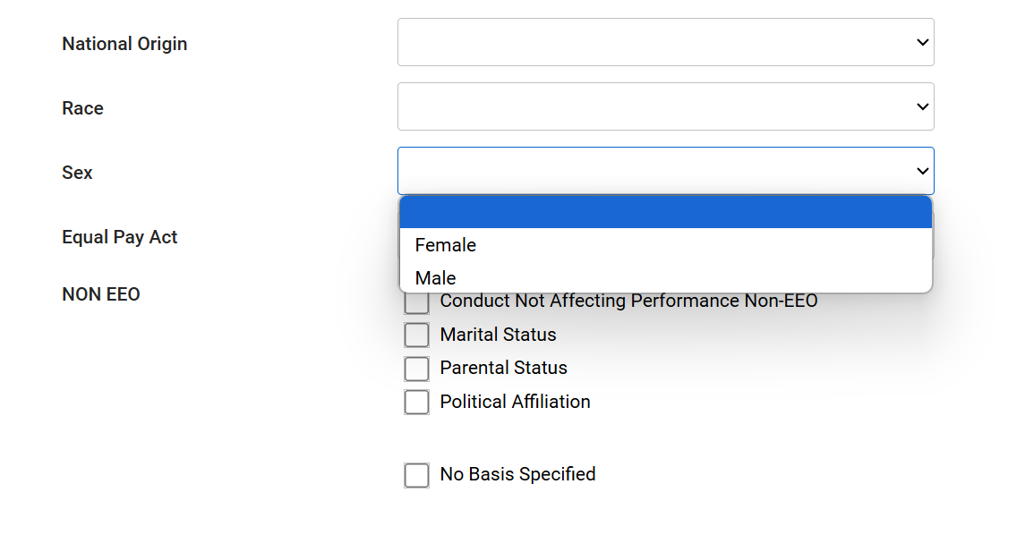Viewport: 1025px width, 552px height.
Task: Click the NON EEO section label
Action: pyautogui.click(x=101, y=294)
